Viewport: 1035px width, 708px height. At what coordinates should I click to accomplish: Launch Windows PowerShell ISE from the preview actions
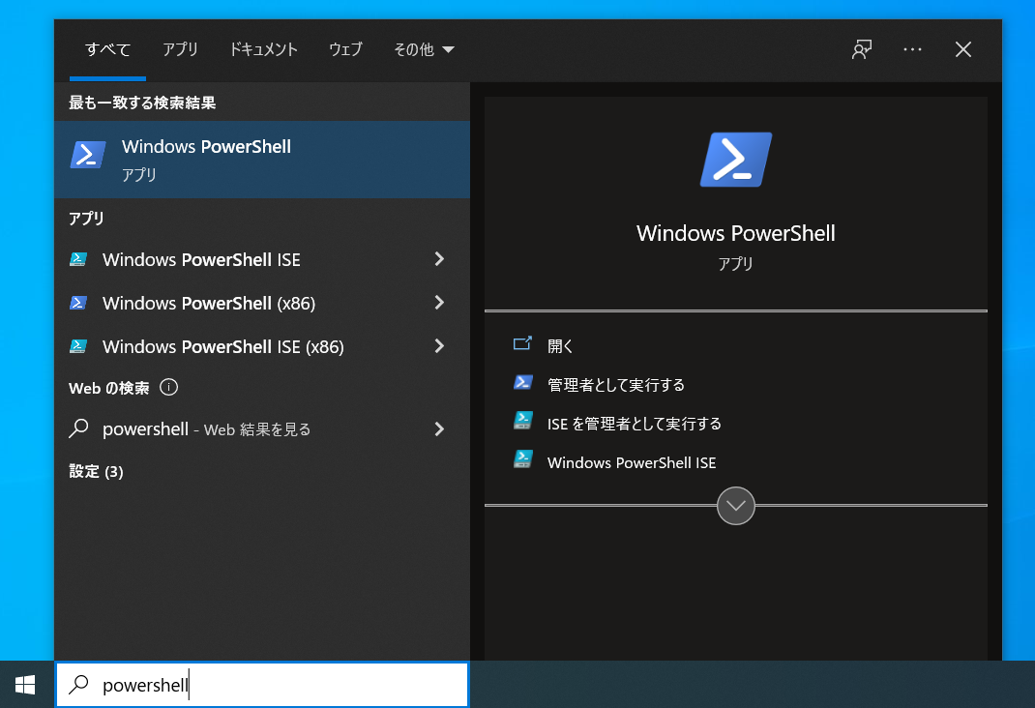click(x=632, y=462)
